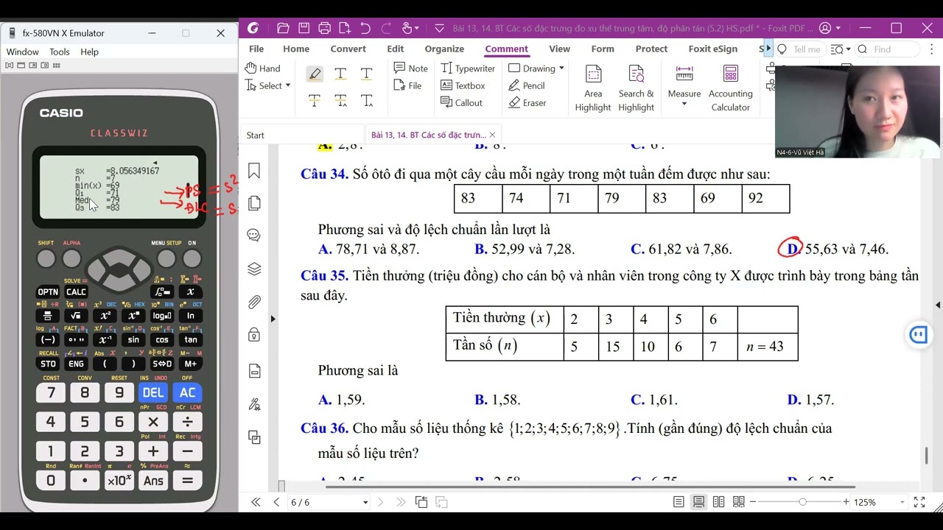Click the OPTN key on the calculator
The height and width of the screenshot is (530, 943).
(48, 292)
